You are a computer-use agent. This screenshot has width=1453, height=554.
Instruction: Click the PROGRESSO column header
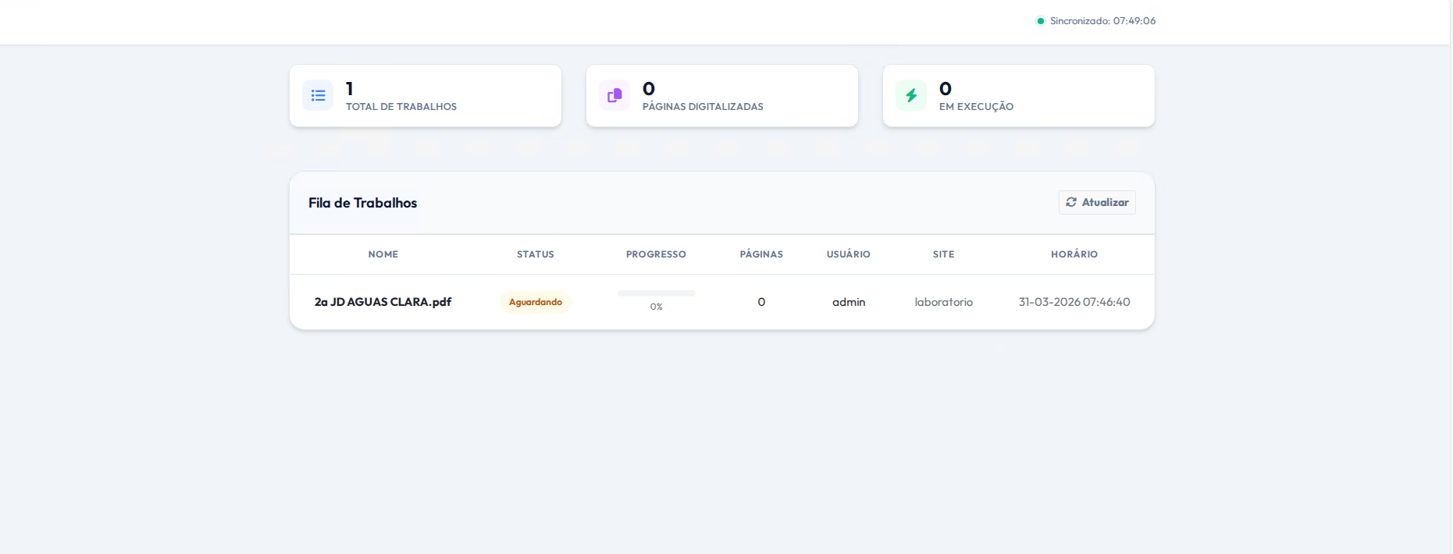point(656,254)
